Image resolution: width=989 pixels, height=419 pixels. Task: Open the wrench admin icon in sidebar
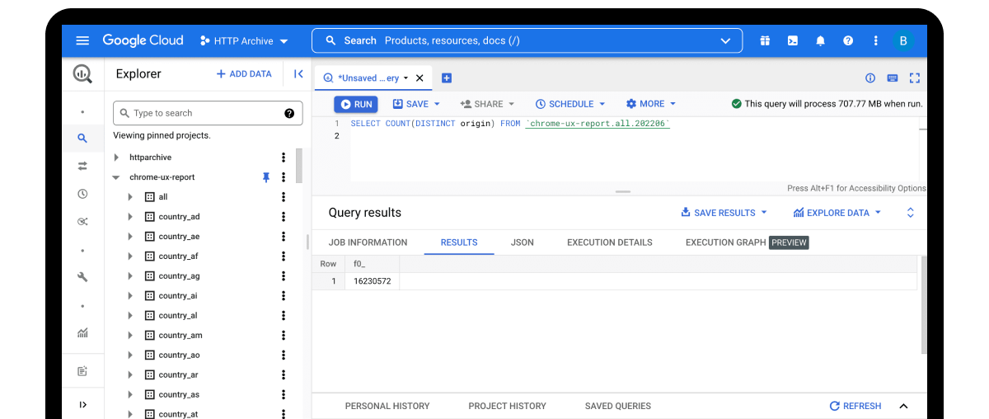82,277
